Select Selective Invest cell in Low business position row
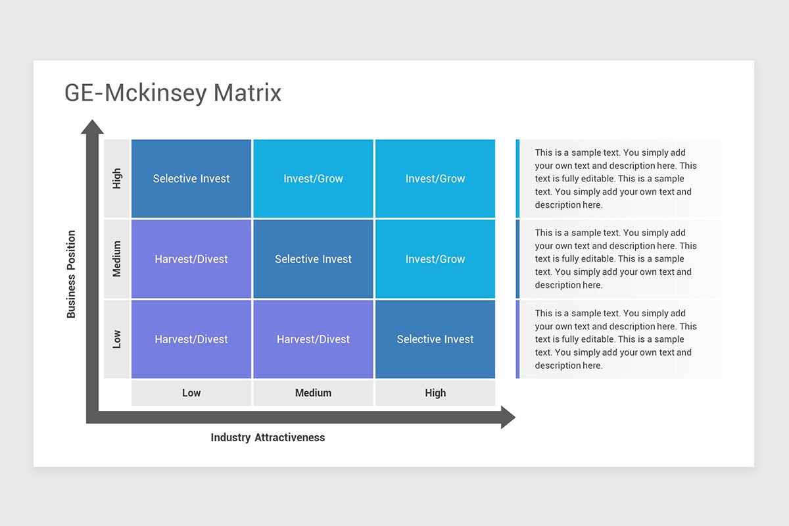 (435, 339)
